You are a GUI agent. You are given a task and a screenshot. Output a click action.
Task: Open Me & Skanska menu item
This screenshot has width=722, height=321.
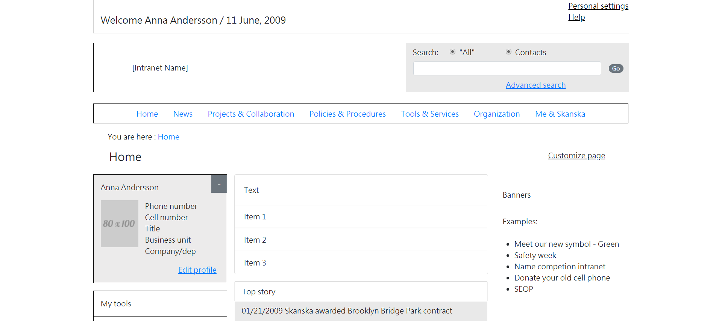560,114
